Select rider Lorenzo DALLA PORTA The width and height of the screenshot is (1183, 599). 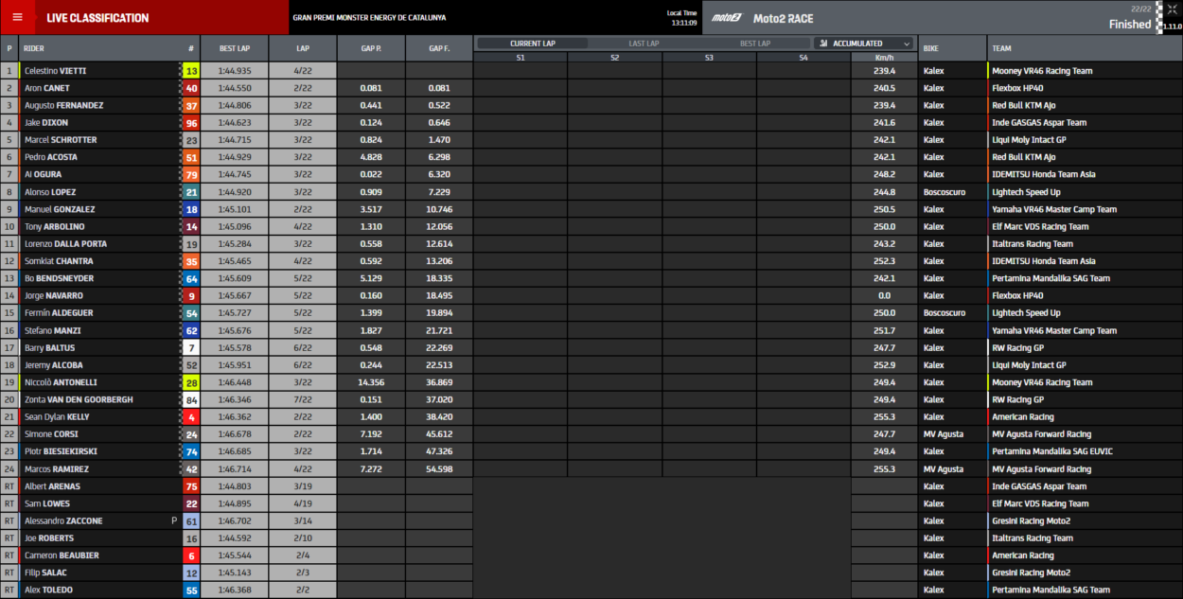pos(65,244)
